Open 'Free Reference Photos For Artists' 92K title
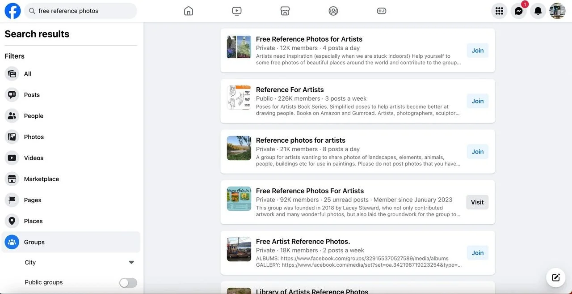The width and height of the screenshot is (572, 294). point(310,191)
